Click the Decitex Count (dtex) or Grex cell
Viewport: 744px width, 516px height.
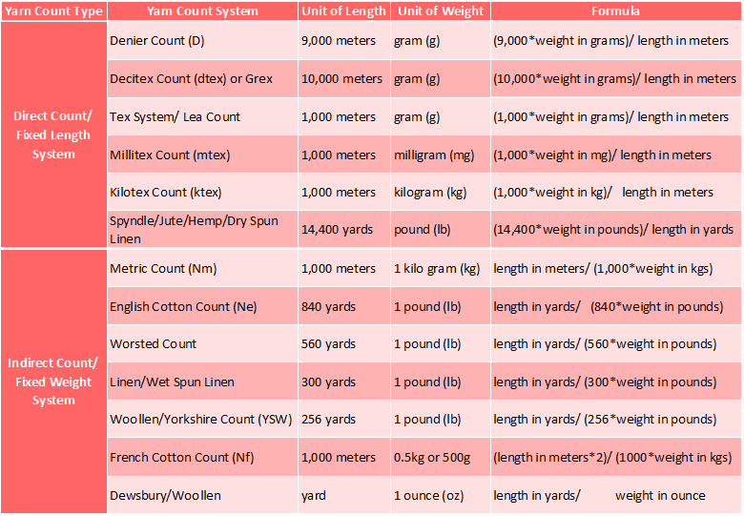pyautogui.click(x=191, y=79)
